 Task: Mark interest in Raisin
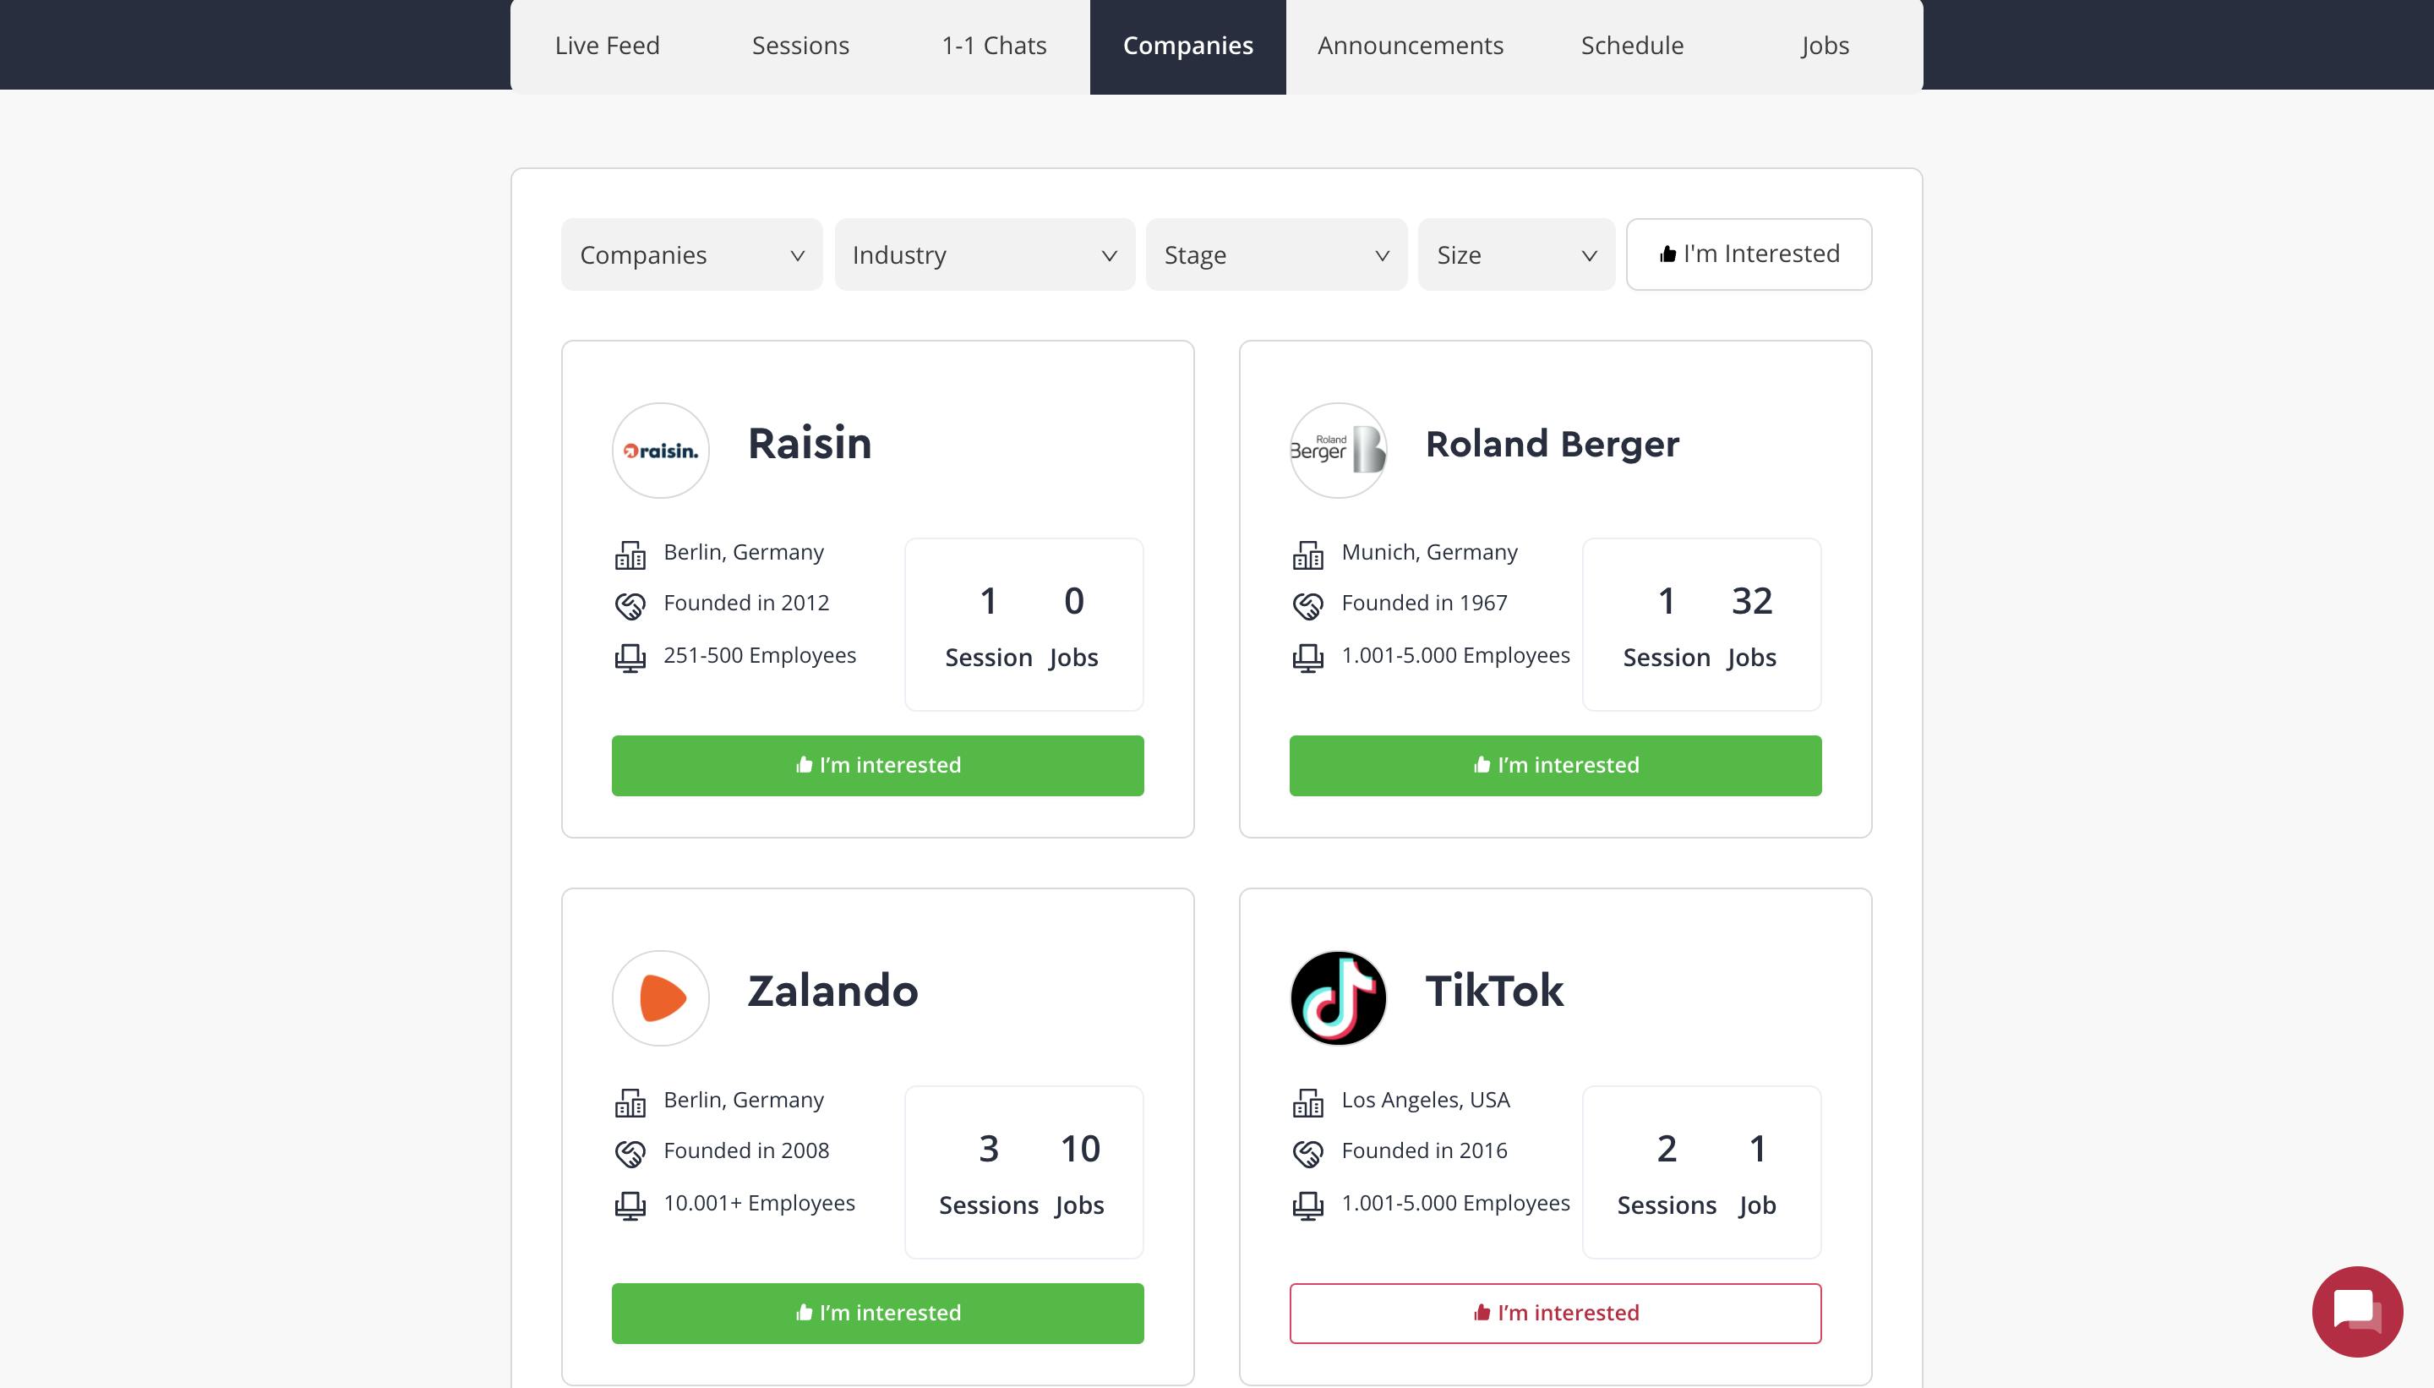pyautogui.click(x=878, y=766)
